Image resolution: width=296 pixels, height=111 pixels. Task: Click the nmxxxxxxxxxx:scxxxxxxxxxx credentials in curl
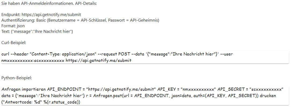[x=33, y=60]
